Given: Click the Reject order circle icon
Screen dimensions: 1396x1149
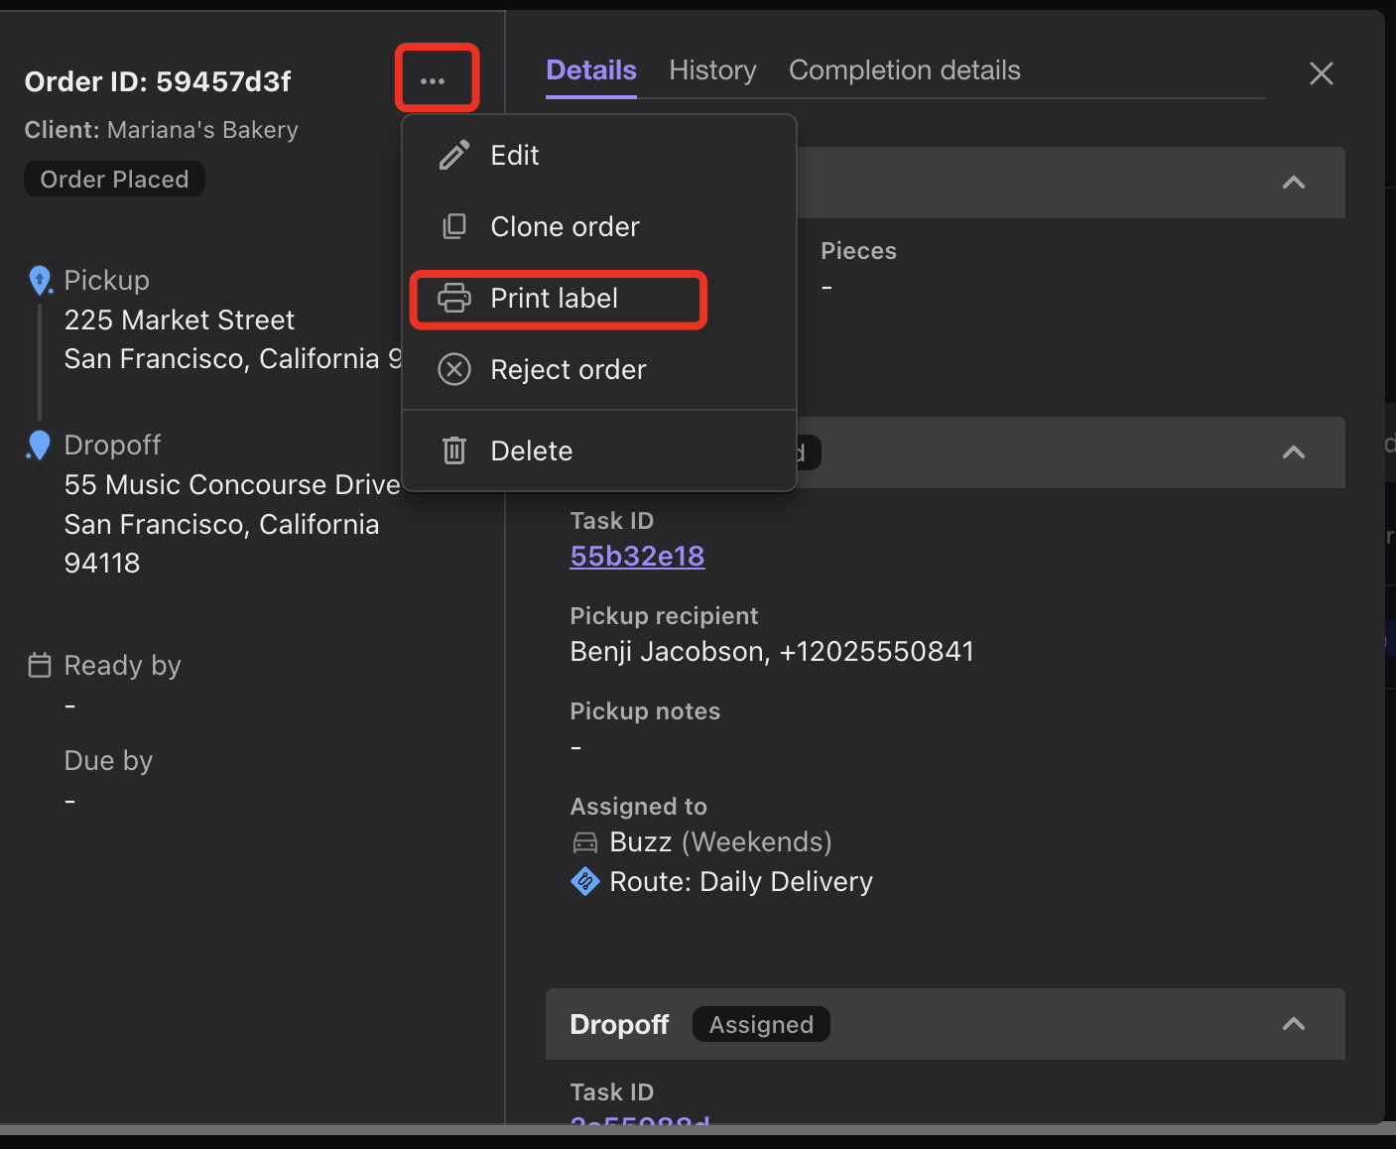Looking at the screenshot, I should (453, 369).
